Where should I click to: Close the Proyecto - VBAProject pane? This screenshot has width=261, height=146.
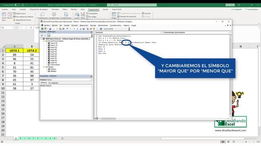91,32
